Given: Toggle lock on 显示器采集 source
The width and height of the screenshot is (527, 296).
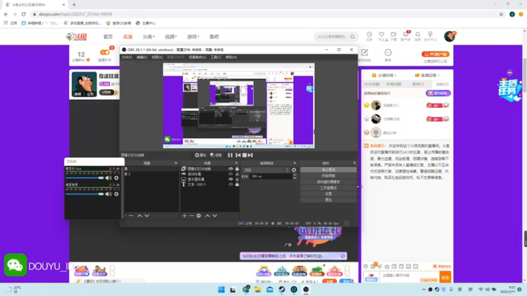Looking at the screenshot, I should click(x=237, y=179).
